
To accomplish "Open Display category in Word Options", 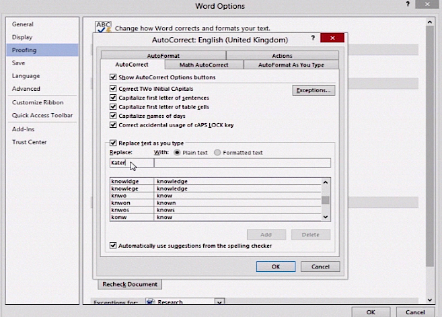I will coord(42,37).
